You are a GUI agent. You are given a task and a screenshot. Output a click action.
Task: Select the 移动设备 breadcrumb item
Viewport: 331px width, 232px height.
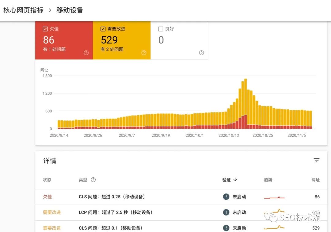tap(70, 10)
